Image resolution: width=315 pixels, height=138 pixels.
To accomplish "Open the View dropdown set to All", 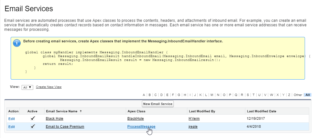I will click(27, 87).
